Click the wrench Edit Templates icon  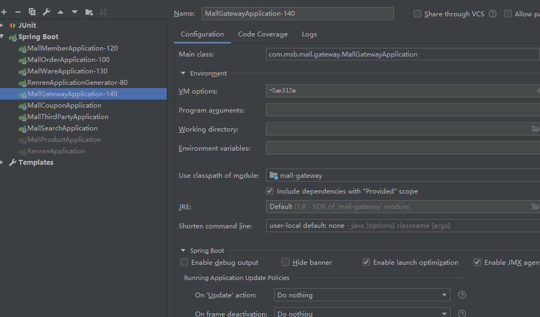tap(46, 12)
